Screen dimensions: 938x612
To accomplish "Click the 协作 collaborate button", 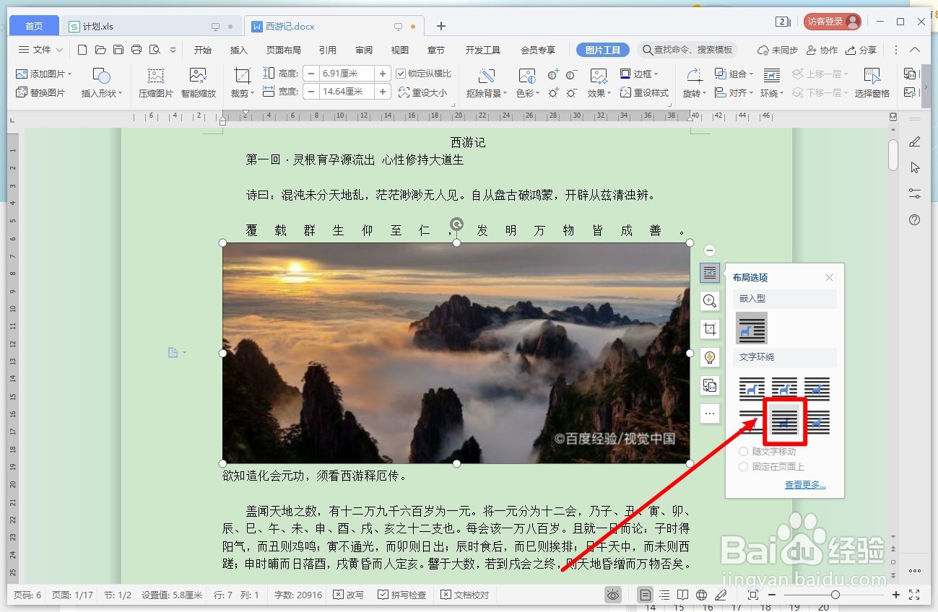I will click(x=821, y=50).
